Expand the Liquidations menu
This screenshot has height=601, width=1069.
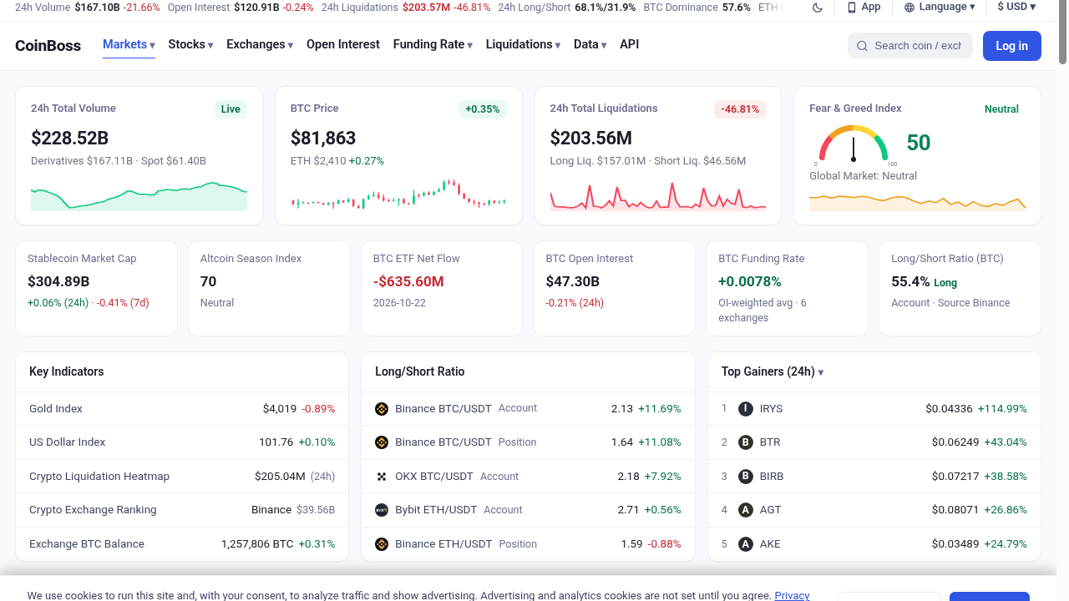click(x=523, y=44)
